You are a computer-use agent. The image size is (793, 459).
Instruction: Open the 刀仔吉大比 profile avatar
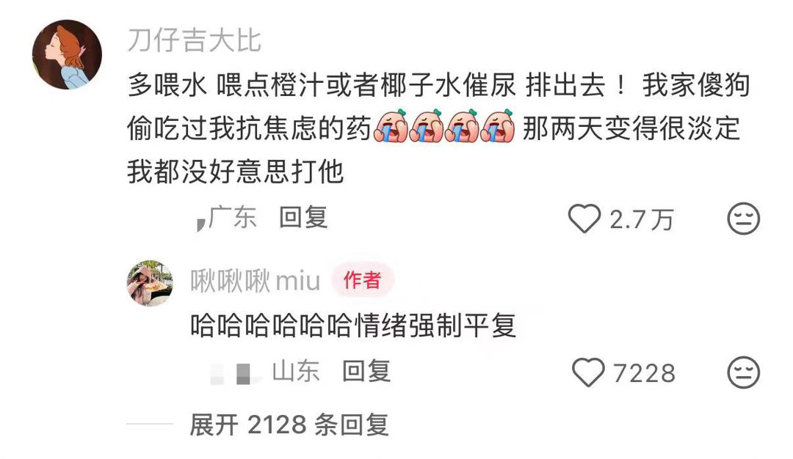pos(68,54)
